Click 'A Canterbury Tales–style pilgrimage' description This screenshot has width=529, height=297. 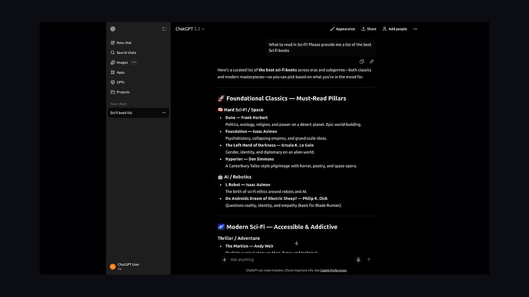291,166
